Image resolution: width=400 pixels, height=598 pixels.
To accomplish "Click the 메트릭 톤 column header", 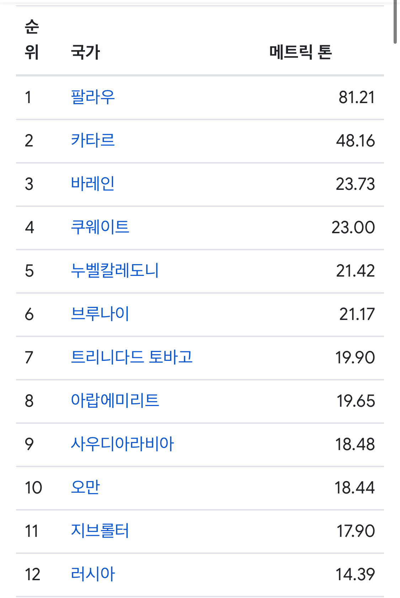I will pyautogui.click(x=300, y=52).
